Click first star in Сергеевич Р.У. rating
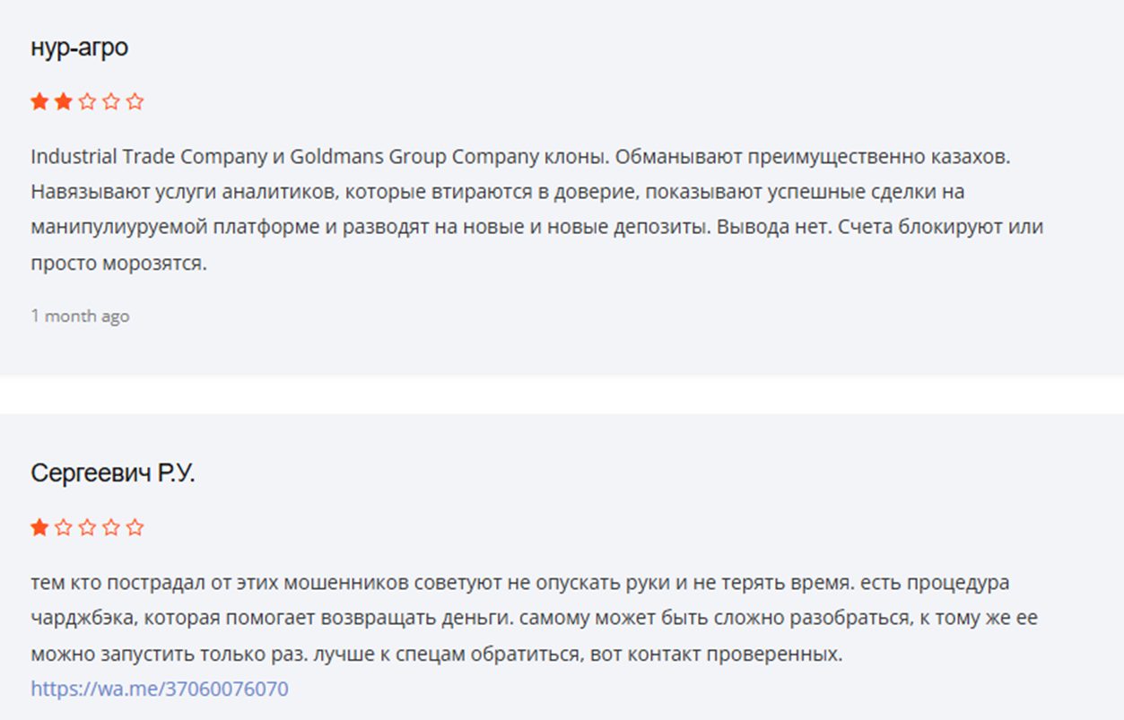1124x720 pixels. (39, 527)
